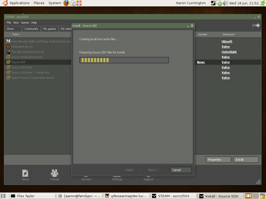
Task: Click the Developer column header
Action: (228, 34)
